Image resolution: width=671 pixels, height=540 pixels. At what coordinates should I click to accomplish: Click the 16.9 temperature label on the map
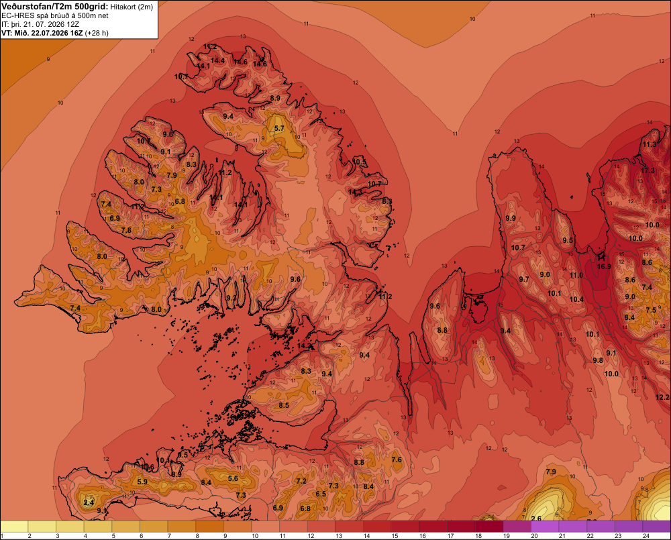[604, 266]
